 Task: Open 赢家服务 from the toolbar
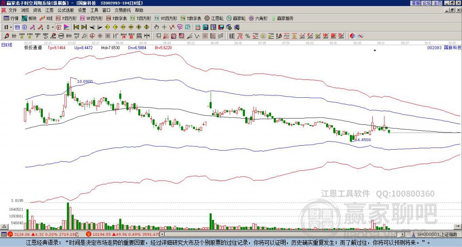[x=282, y=18]
